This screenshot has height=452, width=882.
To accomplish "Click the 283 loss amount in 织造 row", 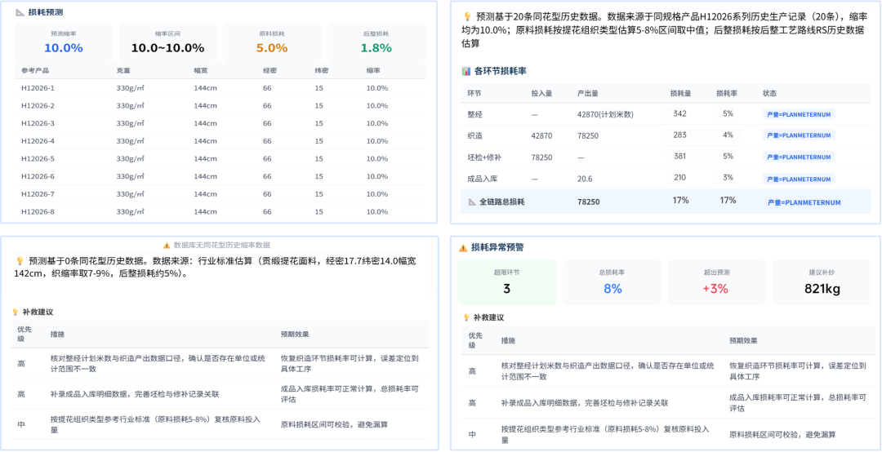I will pos(679,135).
